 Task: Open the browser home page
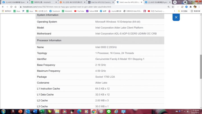click(15, 7)
